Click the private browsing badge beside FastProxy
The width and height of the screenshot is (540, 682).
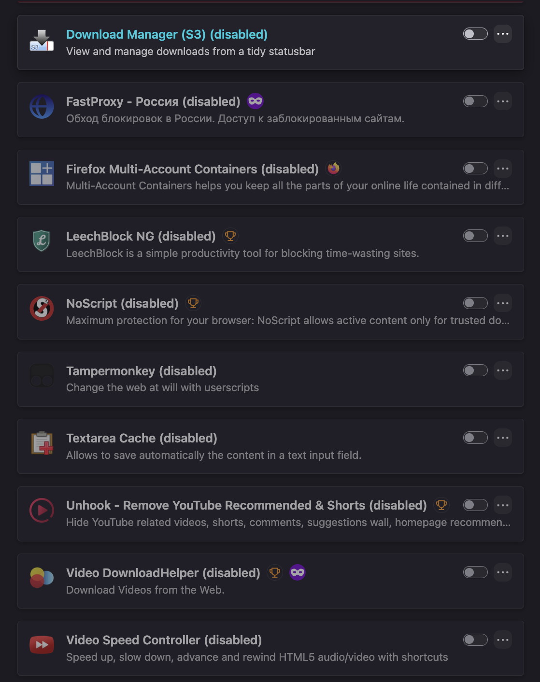(256, 101)
